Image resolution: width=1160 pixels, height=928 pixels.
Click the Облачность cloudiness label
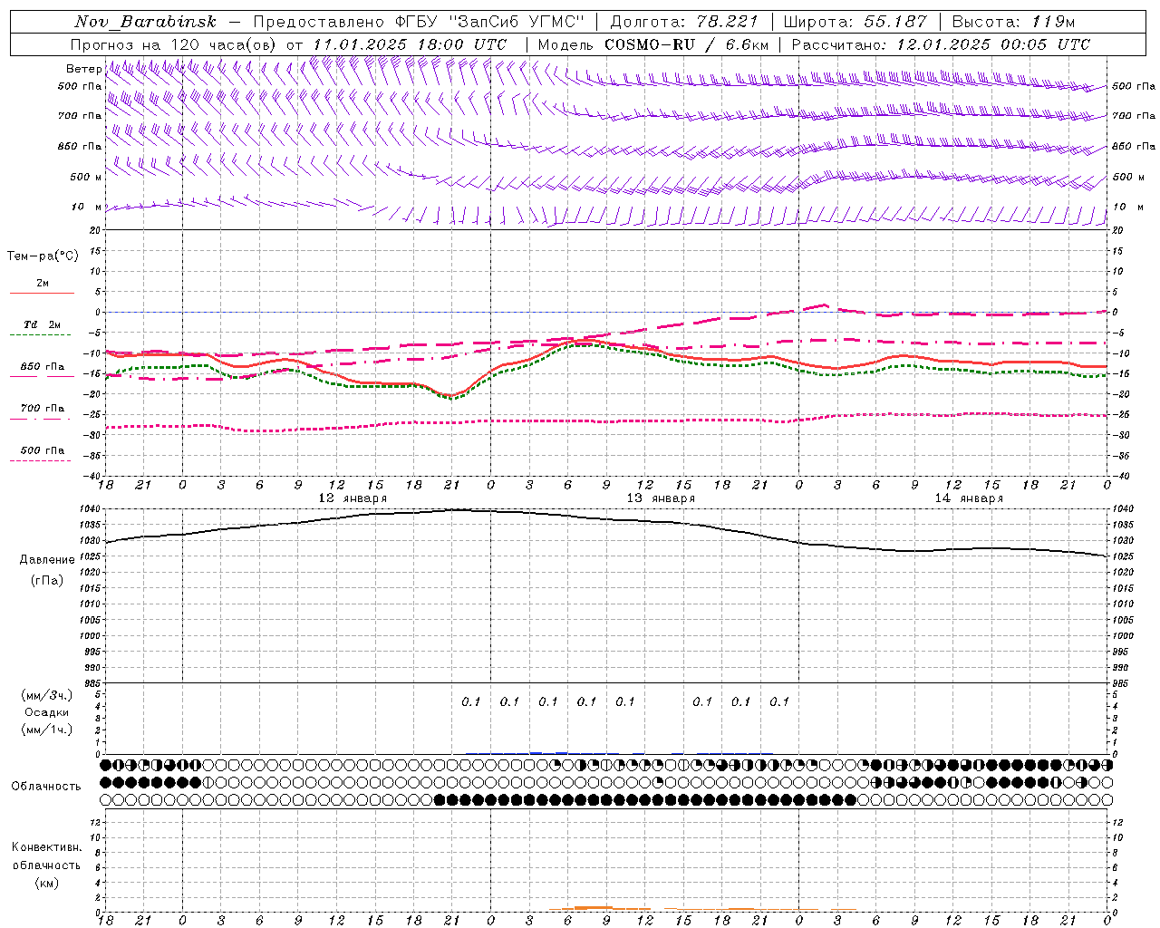pyautogui.click(x=46, y=786)
